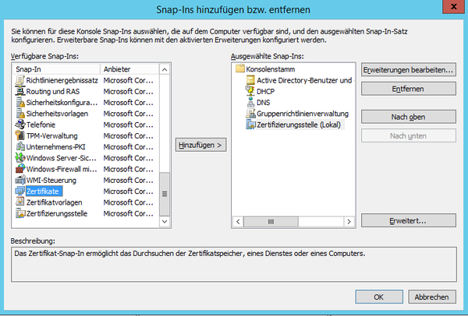Click the Konsolenstamm folder icon
Image resolution: width=468 pixels, height=316 pixels.
[239, 69]
